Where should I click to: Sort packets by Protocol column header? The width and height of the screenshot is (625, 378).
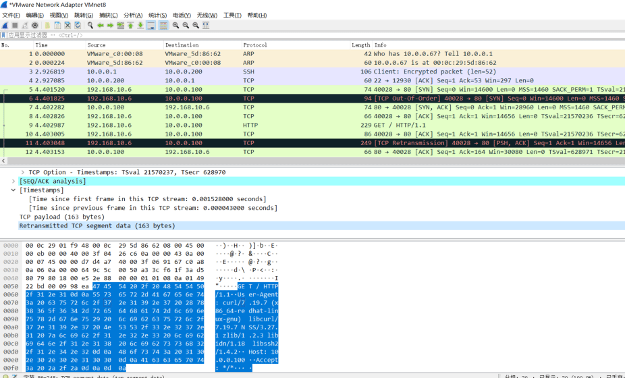(296, 45)
